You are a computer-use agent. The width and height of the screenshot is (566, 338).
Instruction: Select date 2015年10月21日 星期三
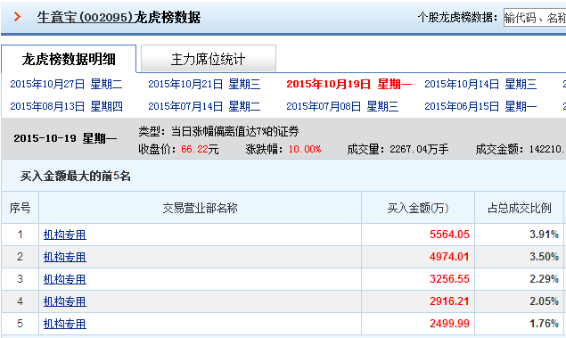click(x=204, y=84)
